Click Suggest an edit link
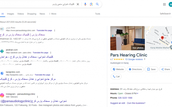Screen dimensions: 172x107 pyautogui.click(x=118, y=103)
